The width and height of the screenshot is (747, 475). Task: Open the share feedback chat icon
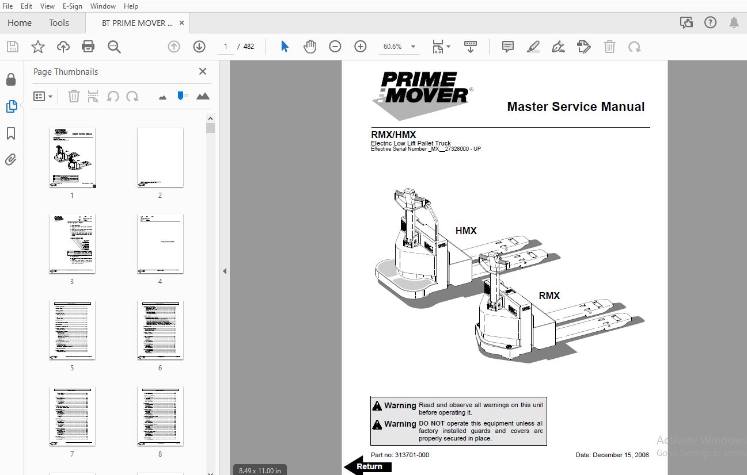(687, 23)
